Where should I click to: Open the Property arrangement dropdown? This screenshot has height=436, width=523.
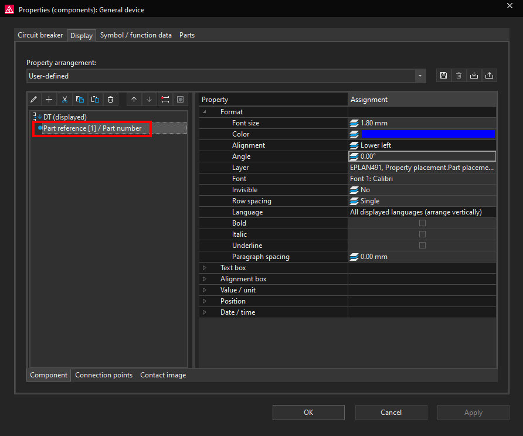point(420,76)
